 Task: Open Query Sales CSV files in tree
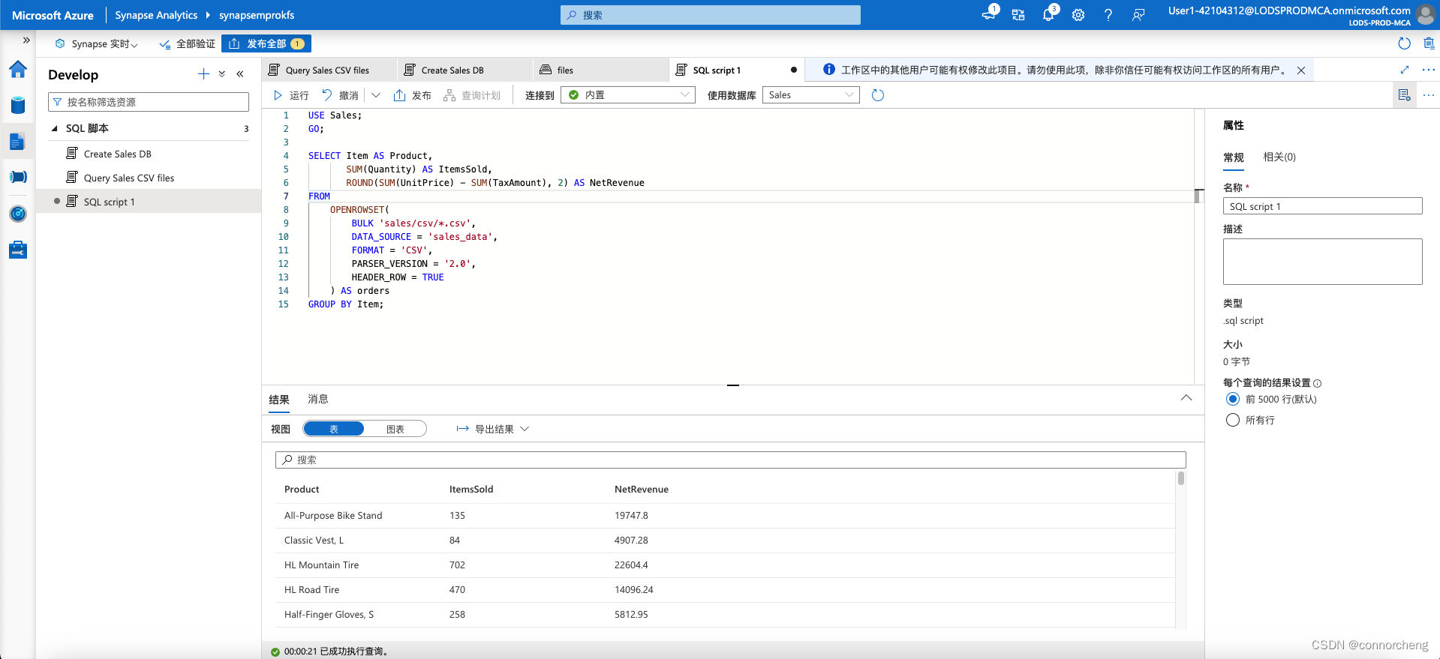(x=129, y=178)
